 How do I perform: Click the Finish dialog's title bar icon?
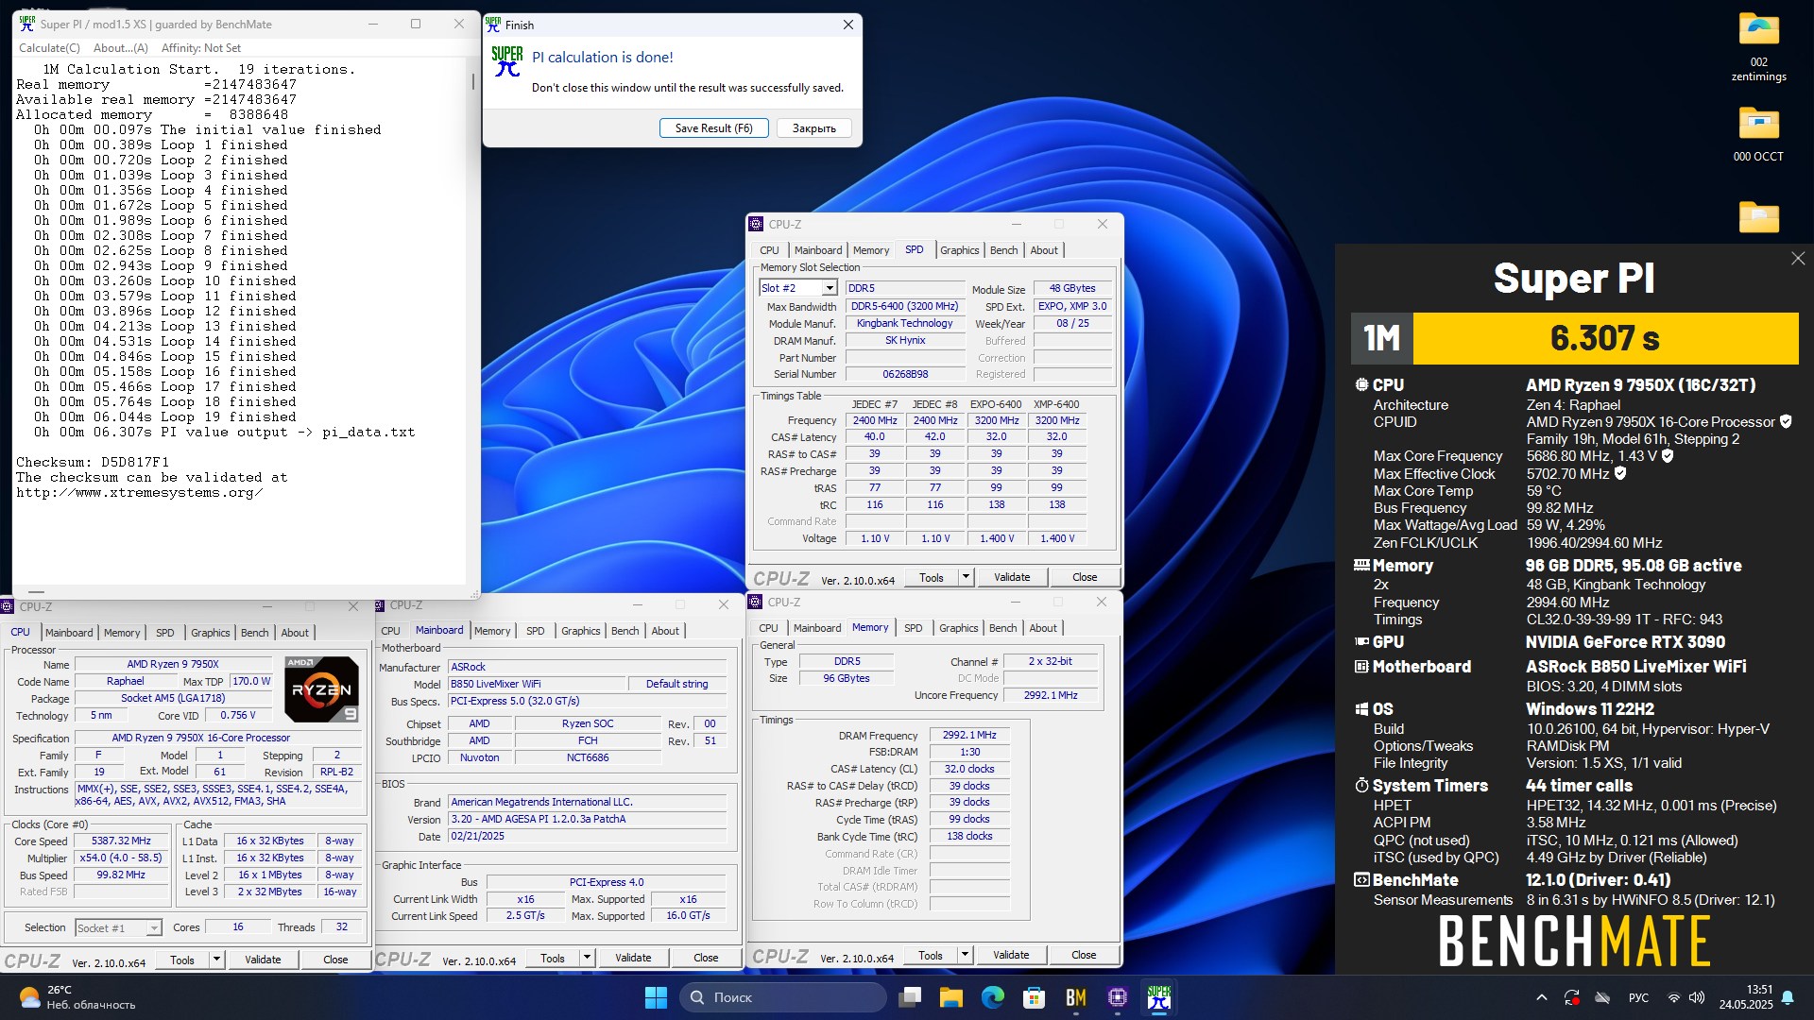pyautogui.click(x=493, y=25)
